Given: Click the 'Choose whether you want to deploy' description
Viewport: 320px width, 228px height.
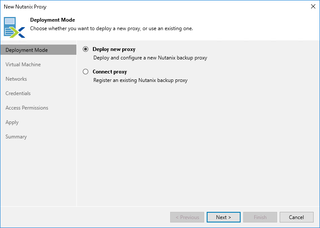Looking at the screenshot, I should [112, 28].
